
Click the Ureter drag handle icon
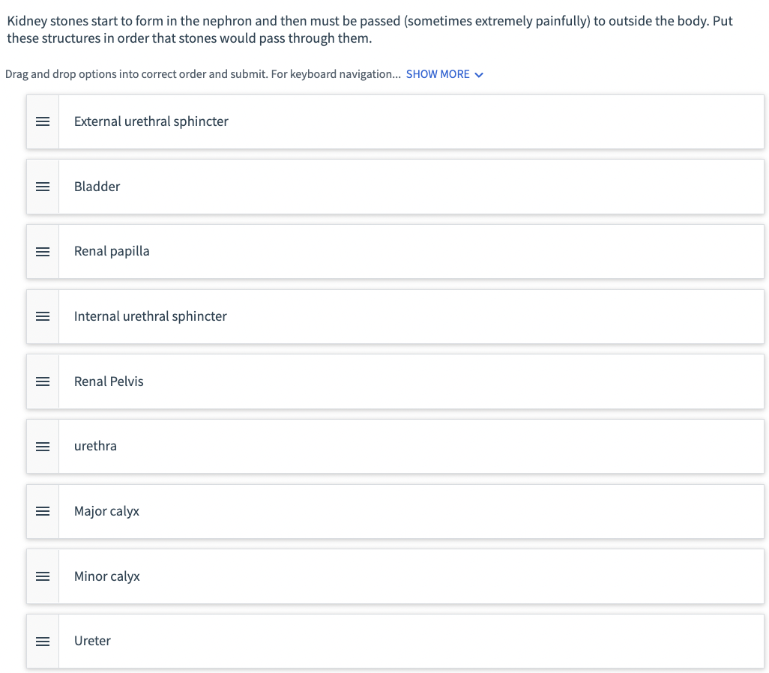pyautogui.click(x=43, y=641)
